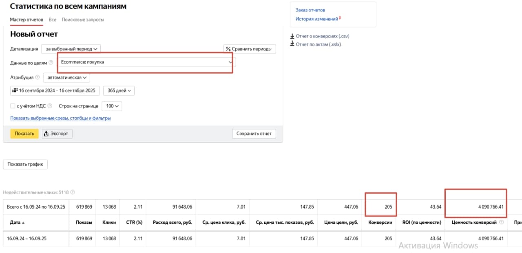This screenshot has height=253, width=522.
Task: Click the yellow Показать button
Action: click(24, 134)
